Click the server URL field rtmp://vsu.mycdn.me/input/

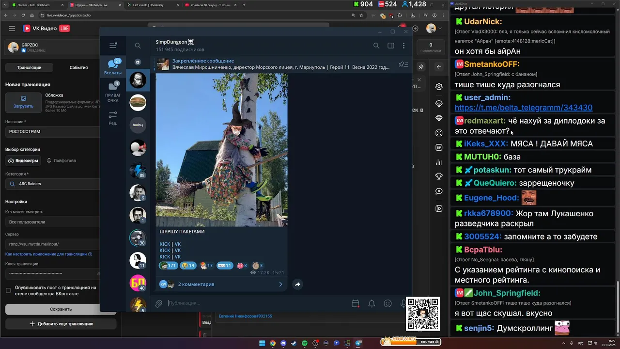click(x=52, y=244)
